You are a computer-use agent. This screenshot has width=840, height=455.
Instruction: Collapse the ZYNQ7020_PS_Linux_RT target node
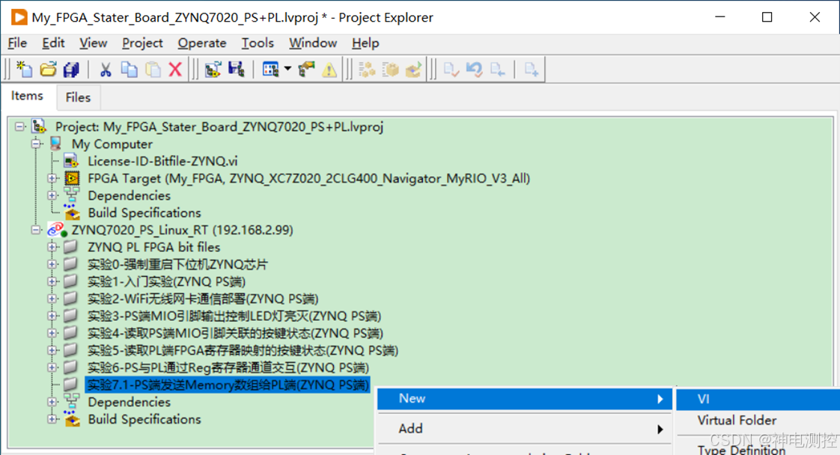(37, 230)
